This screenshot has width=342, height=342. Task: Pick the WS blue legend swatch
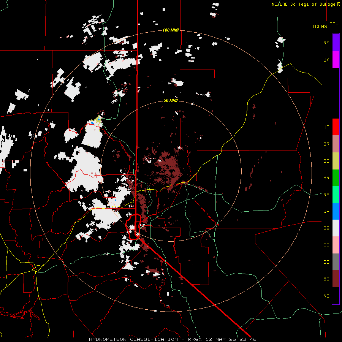tap(336, 211)
